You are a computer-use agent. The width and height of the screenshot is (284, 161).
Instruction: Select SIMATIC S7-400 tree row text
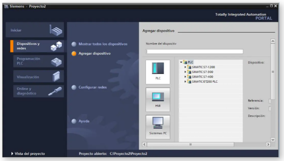coord(203,77)
